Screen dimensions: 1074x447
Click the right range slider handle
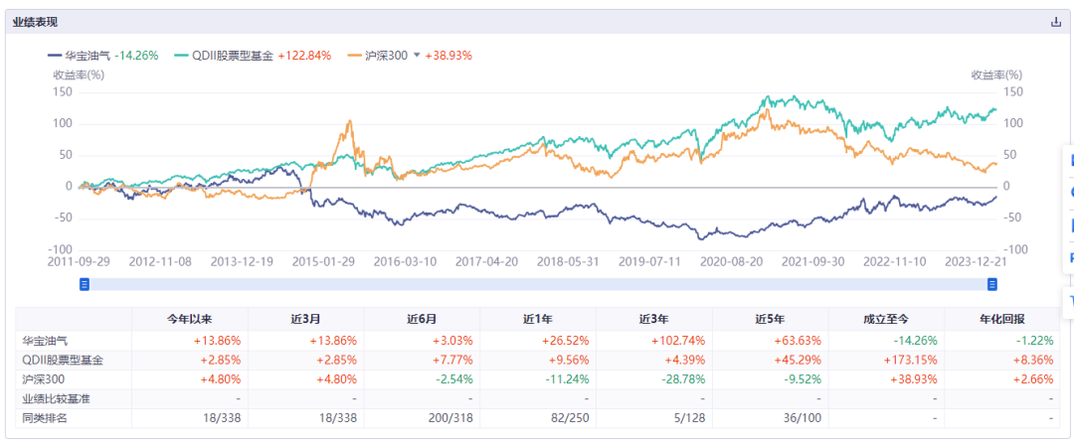[991, 284]
